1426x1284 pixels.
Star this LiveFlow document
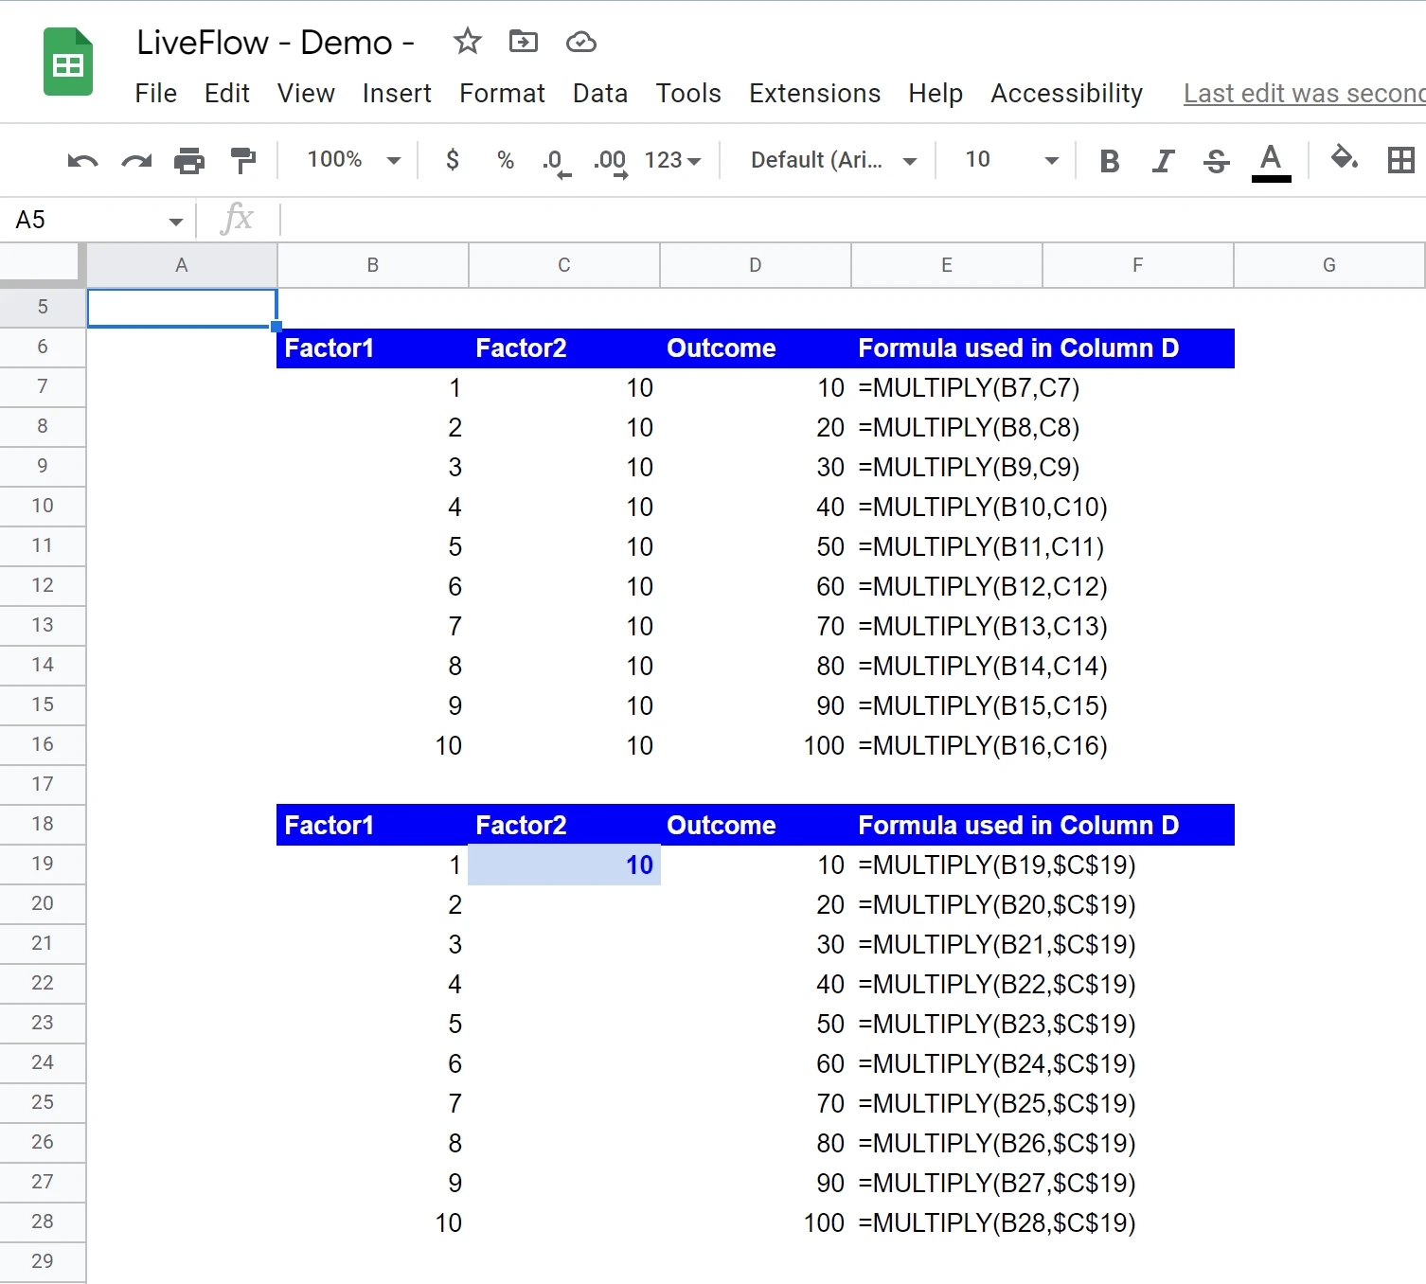pyautogui.click(x=467, y=42)
